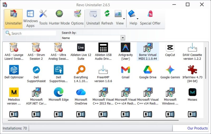Focus the Search input field
211x134 pixels.
[x=33, y=33]
